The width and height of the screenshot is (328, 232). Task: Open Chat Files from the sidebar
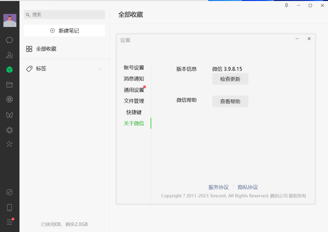tap(9, 84)
